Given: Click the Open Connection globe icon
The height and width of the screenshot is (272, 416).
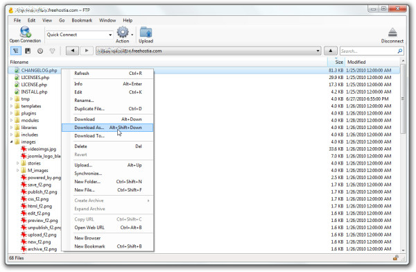Looking at the screenshot, I should tap(25, 32).
